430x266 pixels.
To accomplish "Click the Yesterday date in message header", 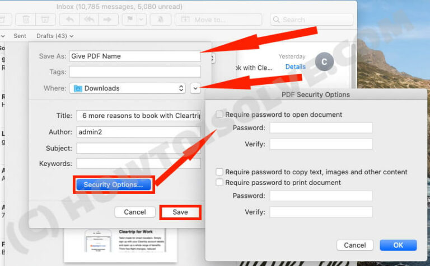I will click(292, 56).
